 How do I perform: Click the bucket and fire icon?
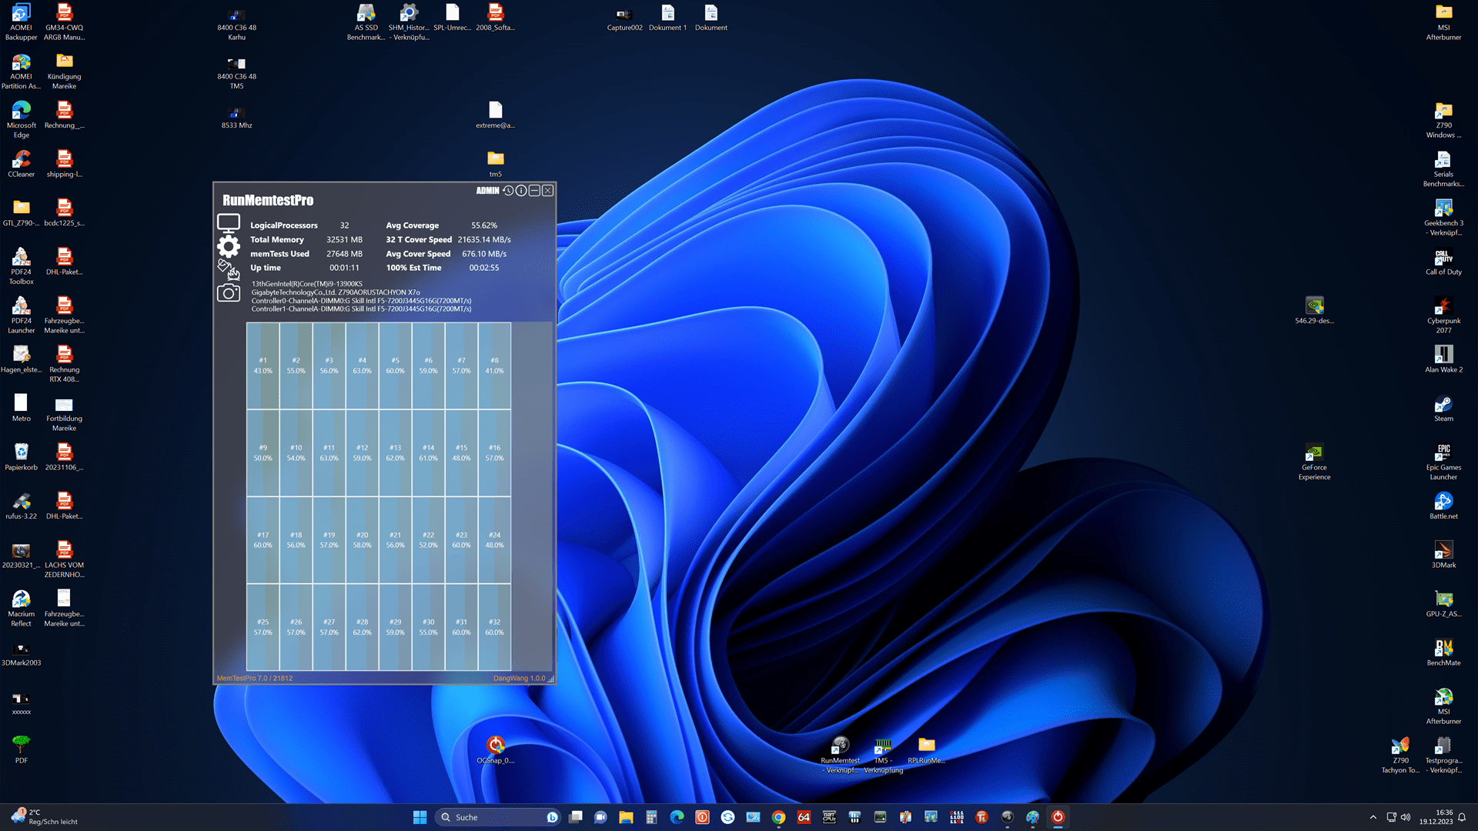click(x=229, y=269)
